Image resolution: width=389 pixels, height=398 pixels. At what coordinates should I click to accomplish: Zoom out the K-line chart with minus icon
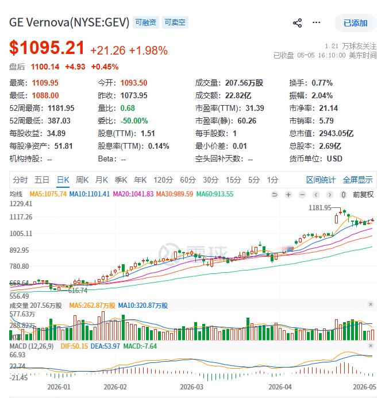pyautogui.click(x=302, y=195)
